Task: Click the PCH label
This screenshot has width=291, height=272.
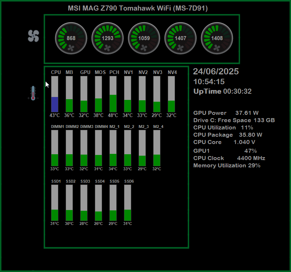Action: tap(115, 72)
